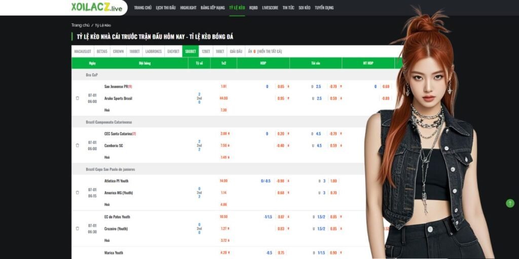
Task: Open the Bảng Xếp Hạng menu
Action: [x=212, y=8]
